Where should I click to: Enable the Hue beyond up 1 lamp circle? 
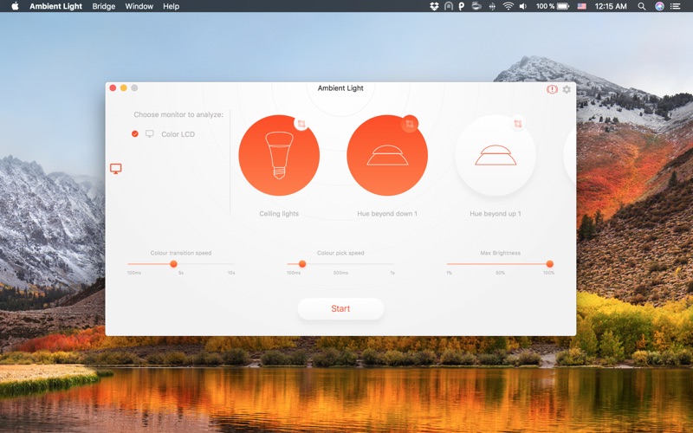495,155
